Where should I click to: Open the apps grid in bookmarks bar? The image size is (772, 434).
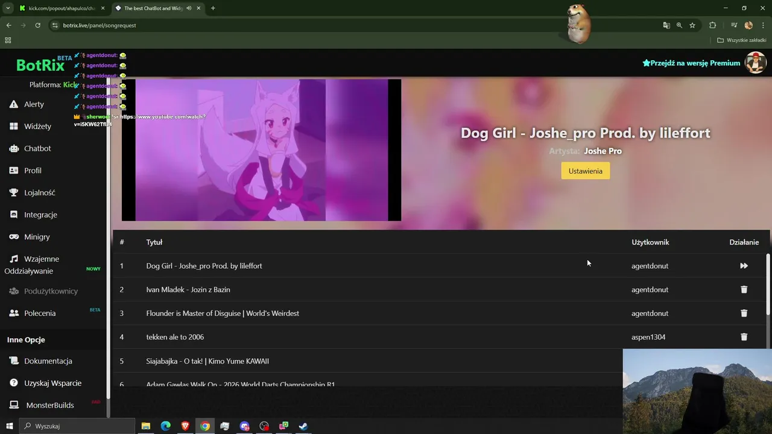pyautogui.click(x=8, y=40)
